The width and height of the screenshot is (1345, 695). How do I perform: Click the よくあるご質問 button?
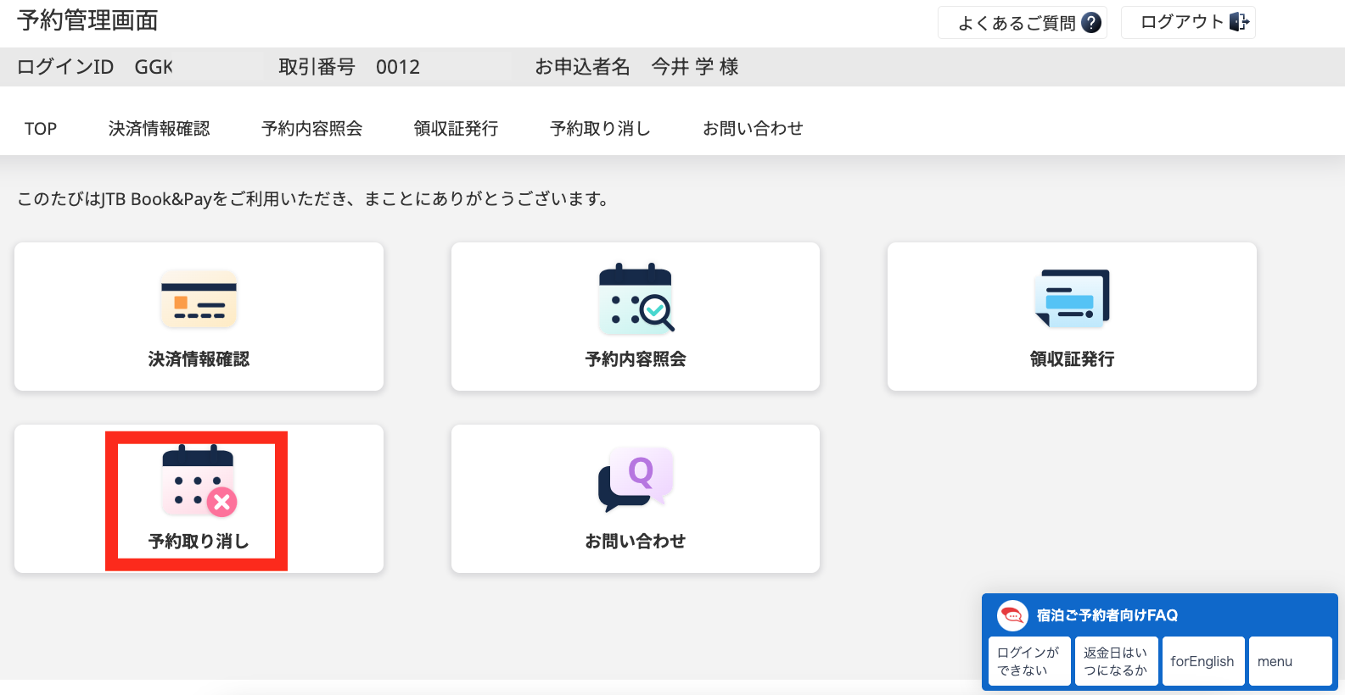(1023, 23)
